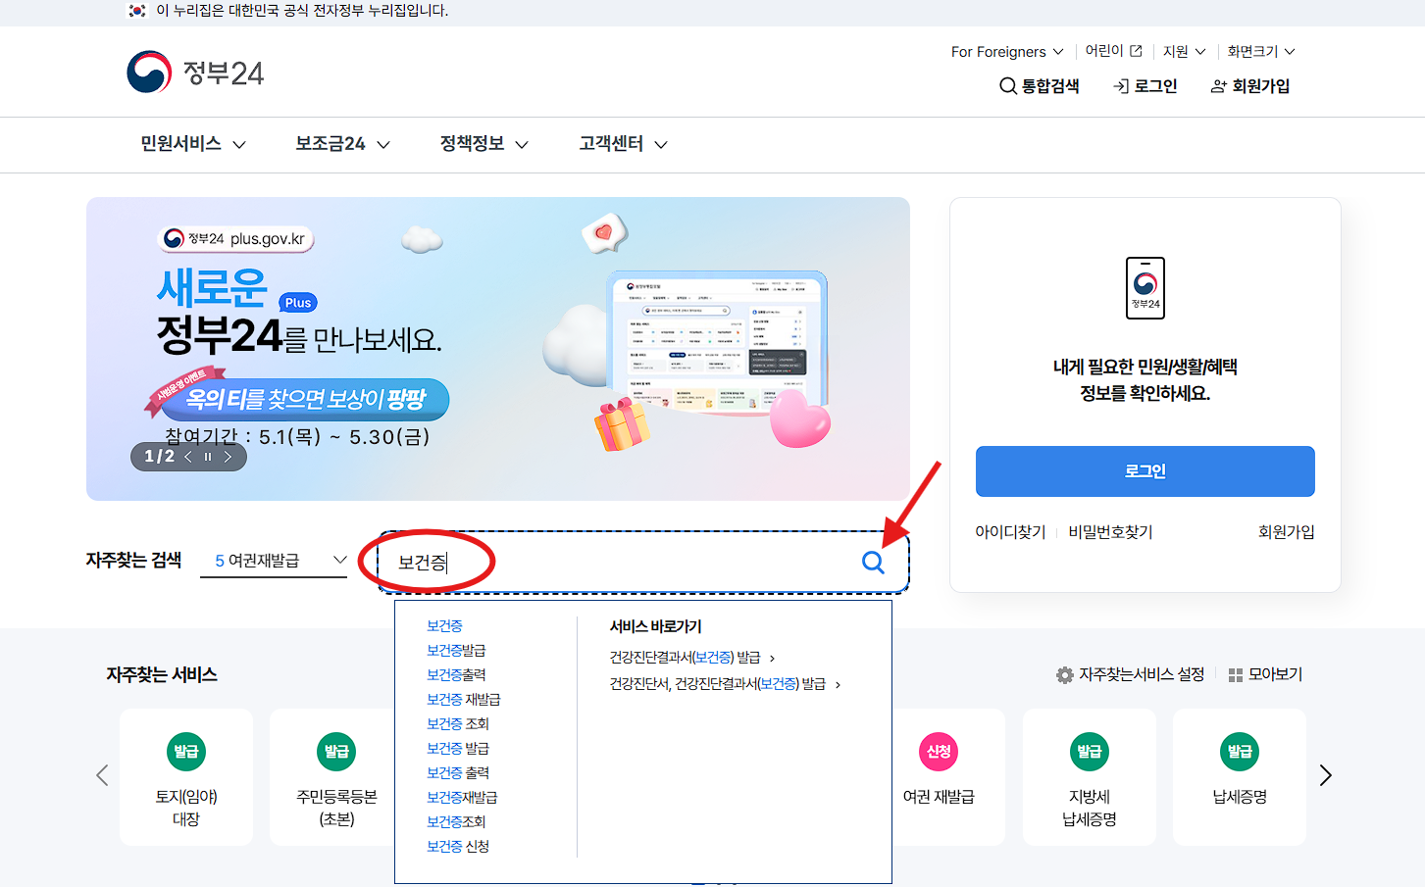Select the 보건증재발급 suggestion without space

(462, 798)
